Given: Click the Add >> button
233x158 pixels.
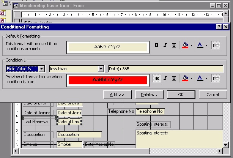Looking at the screenshot, I should coord(117,94).
